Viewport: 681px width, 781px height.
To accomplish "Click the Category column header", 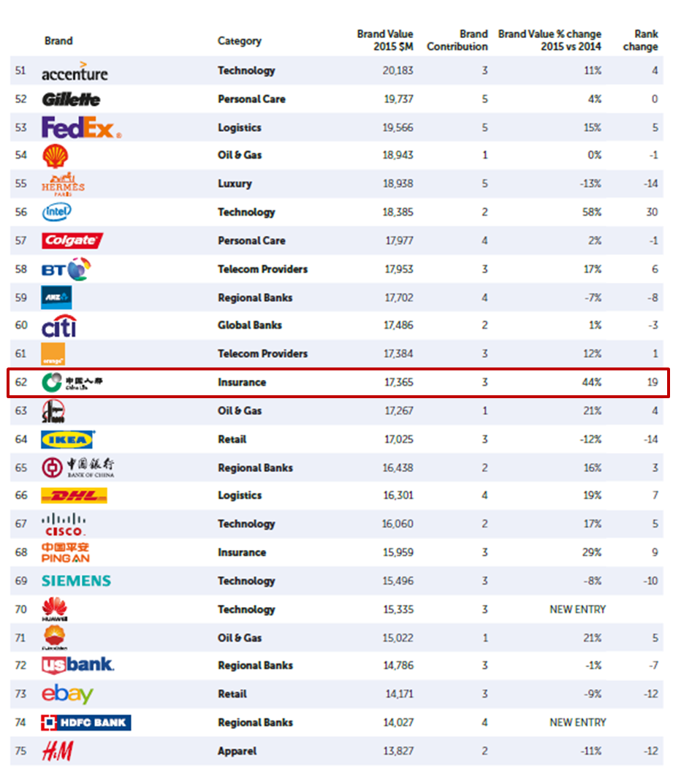I will coord(239,41).
